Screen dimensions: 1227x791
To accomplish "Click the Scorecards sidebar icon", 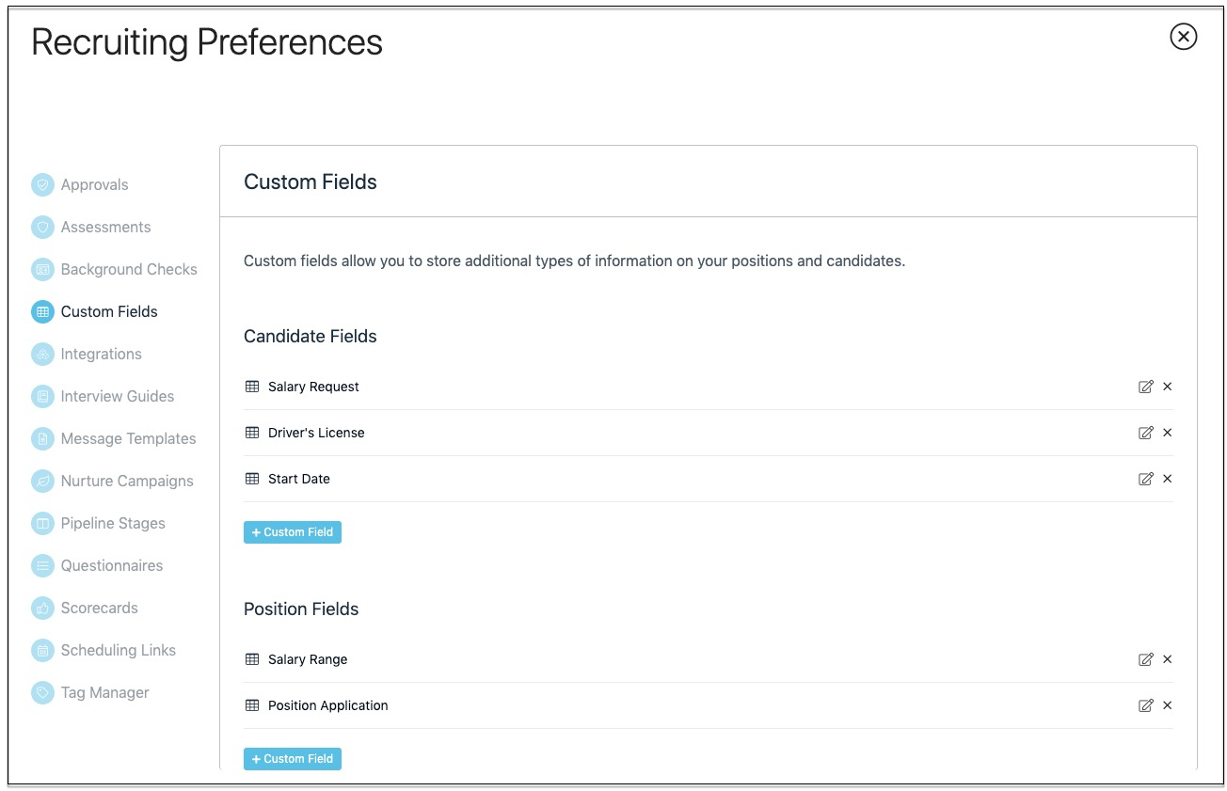I will [42, 608].
